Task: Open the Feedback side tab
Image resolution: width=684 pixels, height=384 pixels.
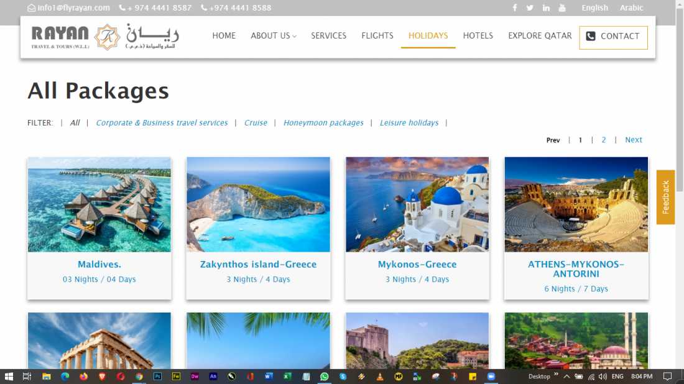Action: (665, 197)
